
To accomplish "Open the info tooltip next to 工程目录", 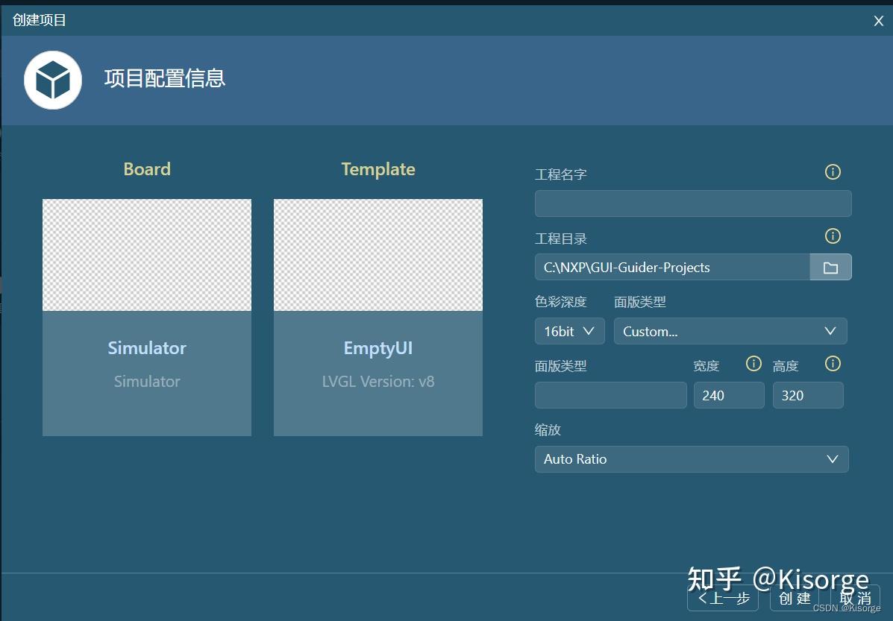I will (833, 236).
